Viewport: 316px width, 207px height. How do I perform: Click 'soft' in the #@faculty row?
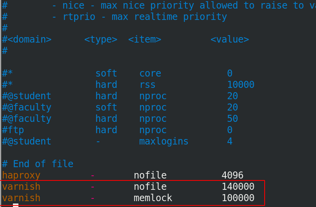[106, 107]
